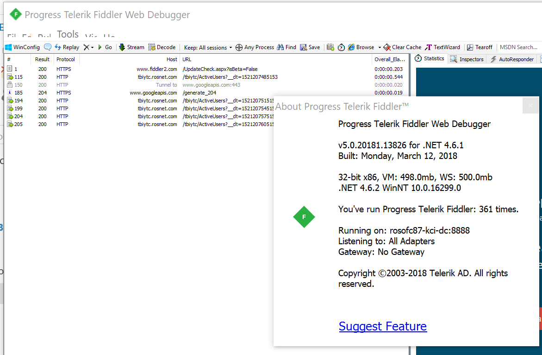The width and height of the screenshot is (542, 355).
Task: Click Fiddler logo in title bar
Action: 16,14
